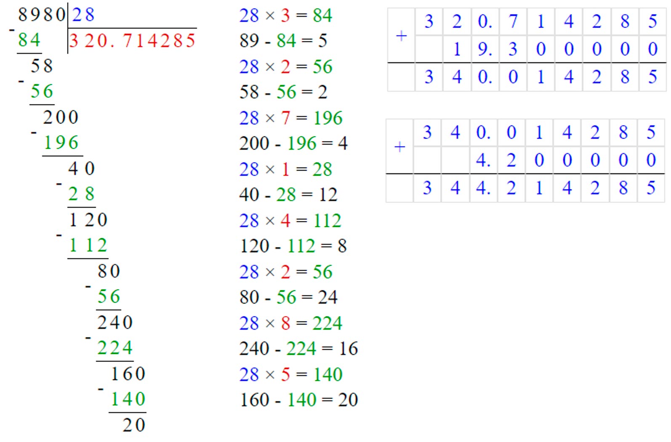Click the 200 in long division
671x442 pixels.
(61, 117)
